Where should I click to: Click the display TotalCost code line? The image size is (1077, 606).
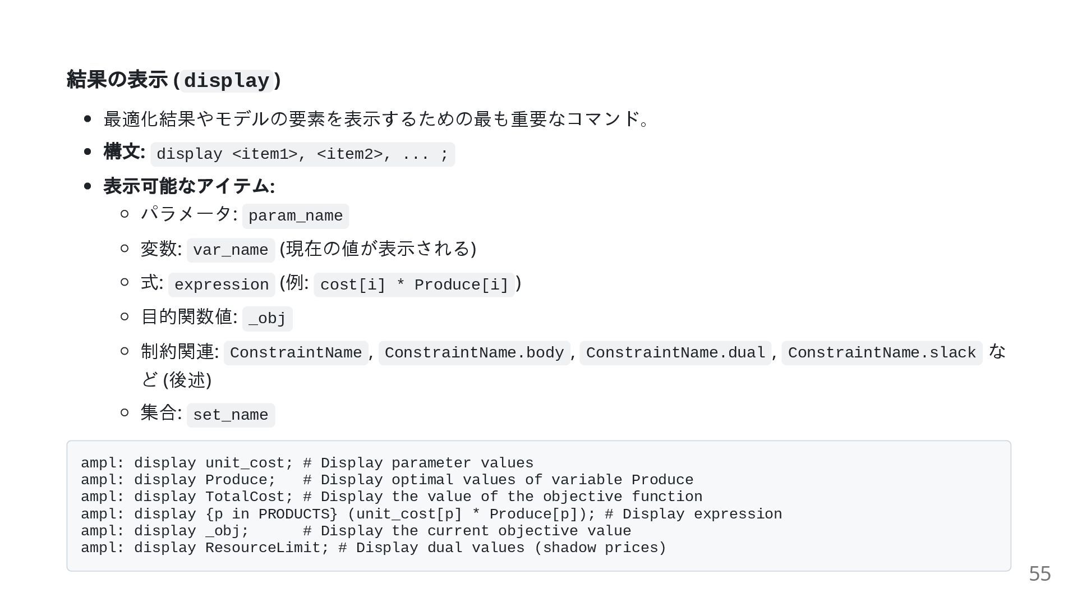pyautogui.click(x=392, y=497)
